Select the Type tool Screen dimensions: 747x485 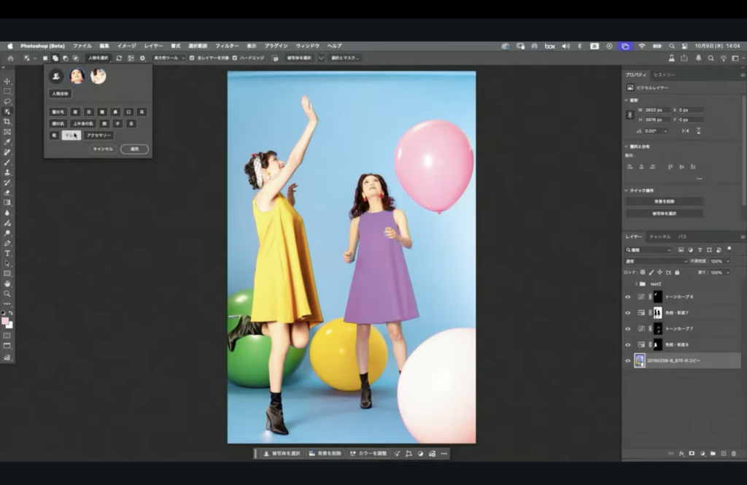pos(7,253)
